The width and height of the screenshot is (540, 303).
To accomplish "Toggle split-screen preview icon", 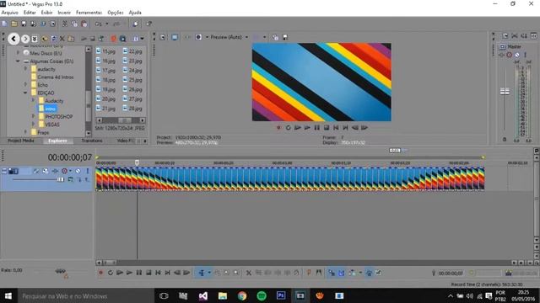I will click(x=199, y=37).
